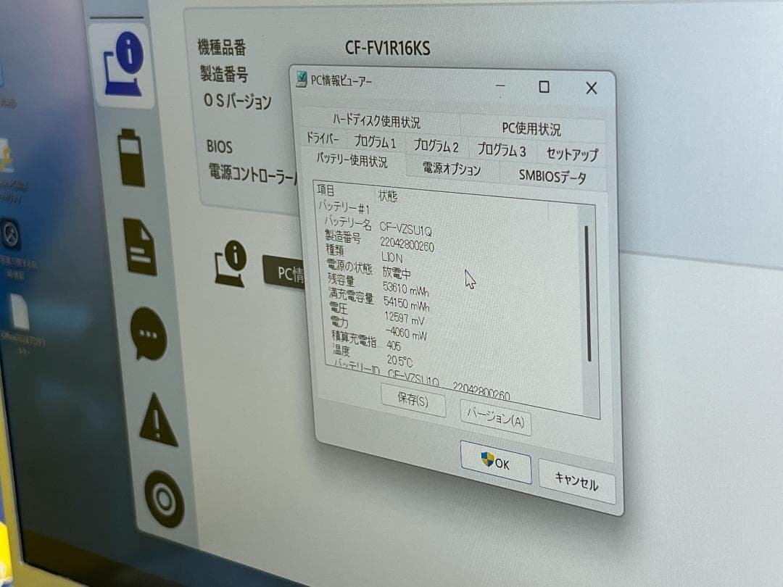
Task: Open the 電源オプション tab
Action: click(x=451, y=168)
